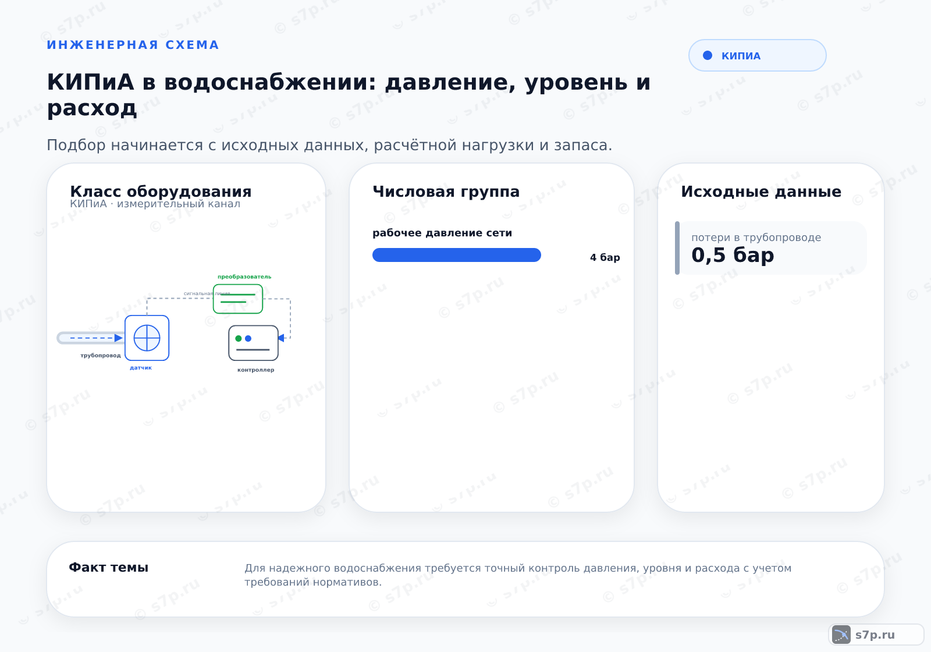Screen dimensions: 931x652
Task: Click the 'преобразователь' label
Action: click(244, 277)
